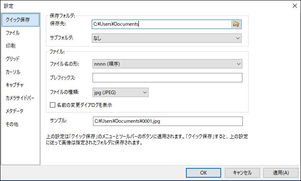
Task: Click the キャンセル button
Action: [x=242, y=173]
